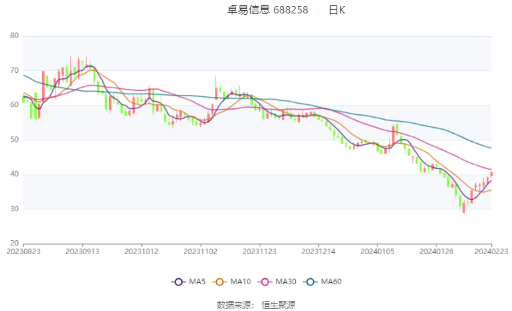Click the 日K label in the title
Screen dimensions: 512x311
pos(337,10)
